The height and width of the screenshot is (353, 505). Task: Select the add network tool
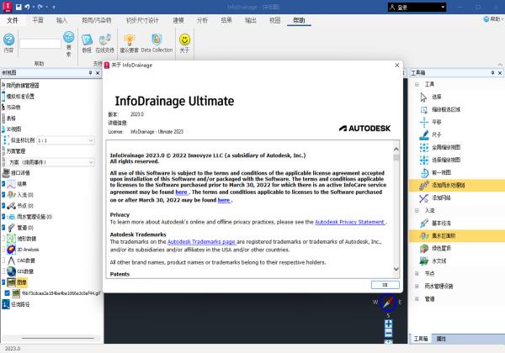[424, 198]
